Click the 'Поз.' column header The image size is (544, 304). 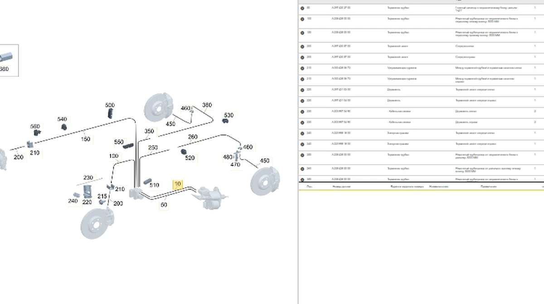[x=309, y=186]
